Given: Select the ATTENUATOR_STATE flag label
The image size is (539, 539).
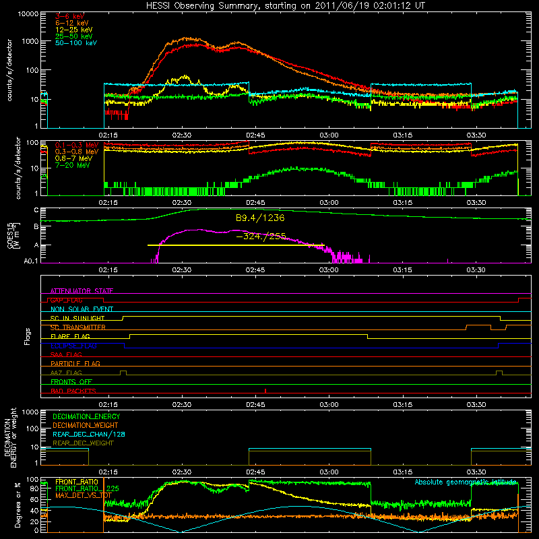Looking at the screenshot, I should click(82, 291).
